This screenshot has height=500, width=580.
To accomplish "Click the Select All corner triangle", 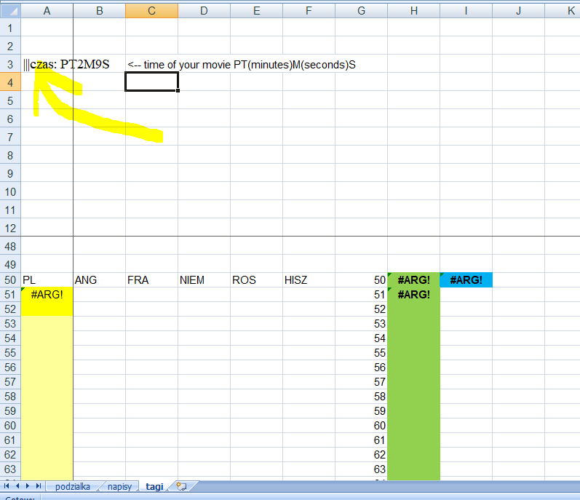I will point(10,11).
